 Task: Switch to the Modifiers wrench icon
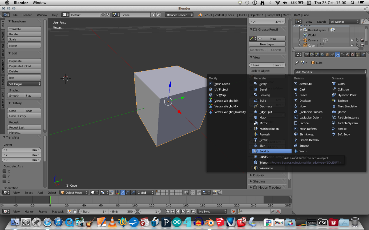[337, 54]
